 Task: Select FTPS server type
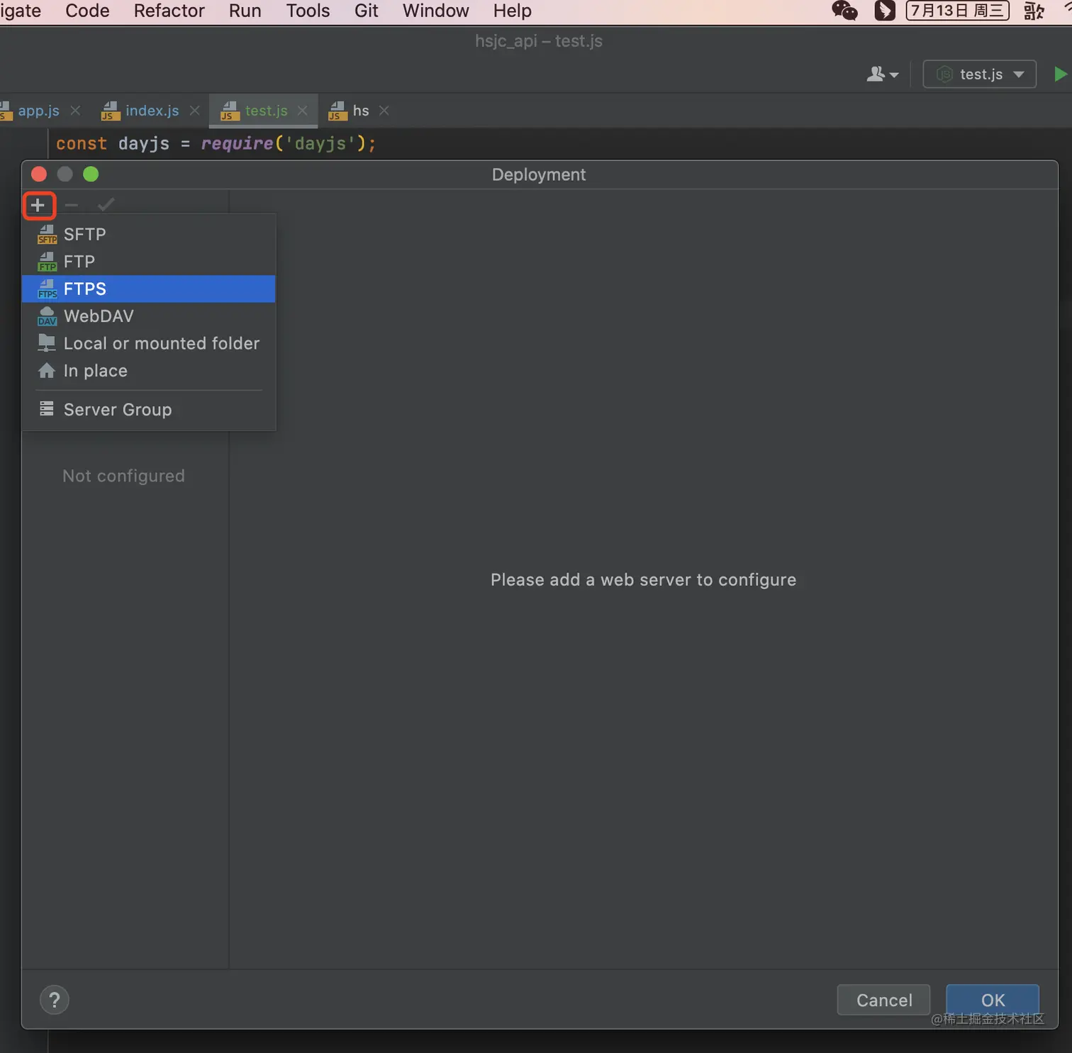tap(149, 289)
